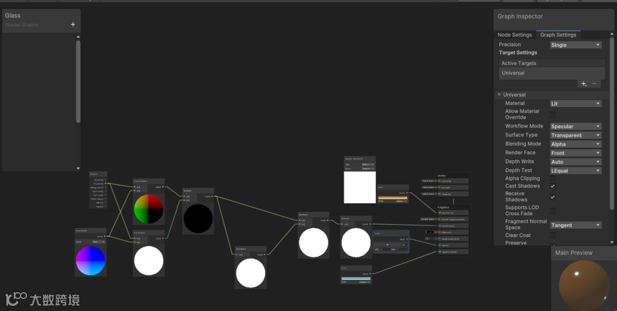Open the Render Face dropdown
This screenshot has height=311, width=617.
[576, 153]
